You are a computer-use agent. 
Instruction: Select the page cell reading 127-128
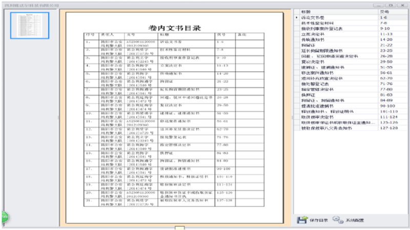[393, 128]
